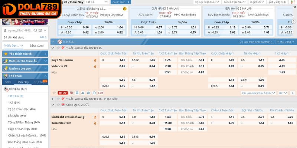Collapse the Giải Hạng 2 Đức section
The width and height of the screenshot is (297, 148).
point(53,105)
